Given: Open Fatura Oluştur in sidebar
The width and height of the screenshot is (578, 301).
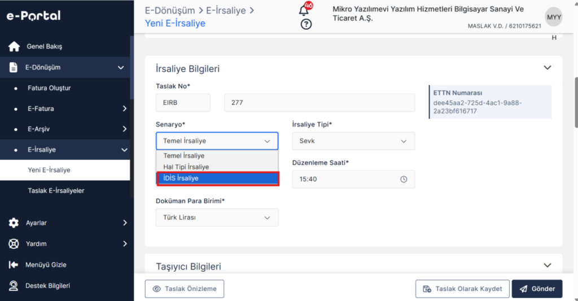Looking at the screenshot, I should (x=49, y=88).
